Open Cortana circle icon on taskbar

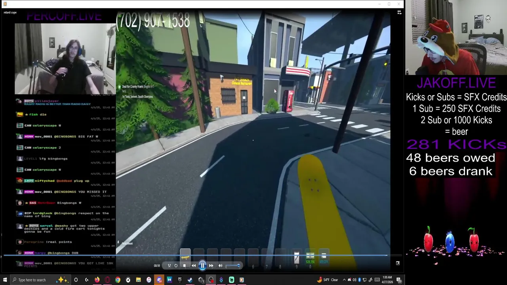pyautogui.click(x=76, y=280)
